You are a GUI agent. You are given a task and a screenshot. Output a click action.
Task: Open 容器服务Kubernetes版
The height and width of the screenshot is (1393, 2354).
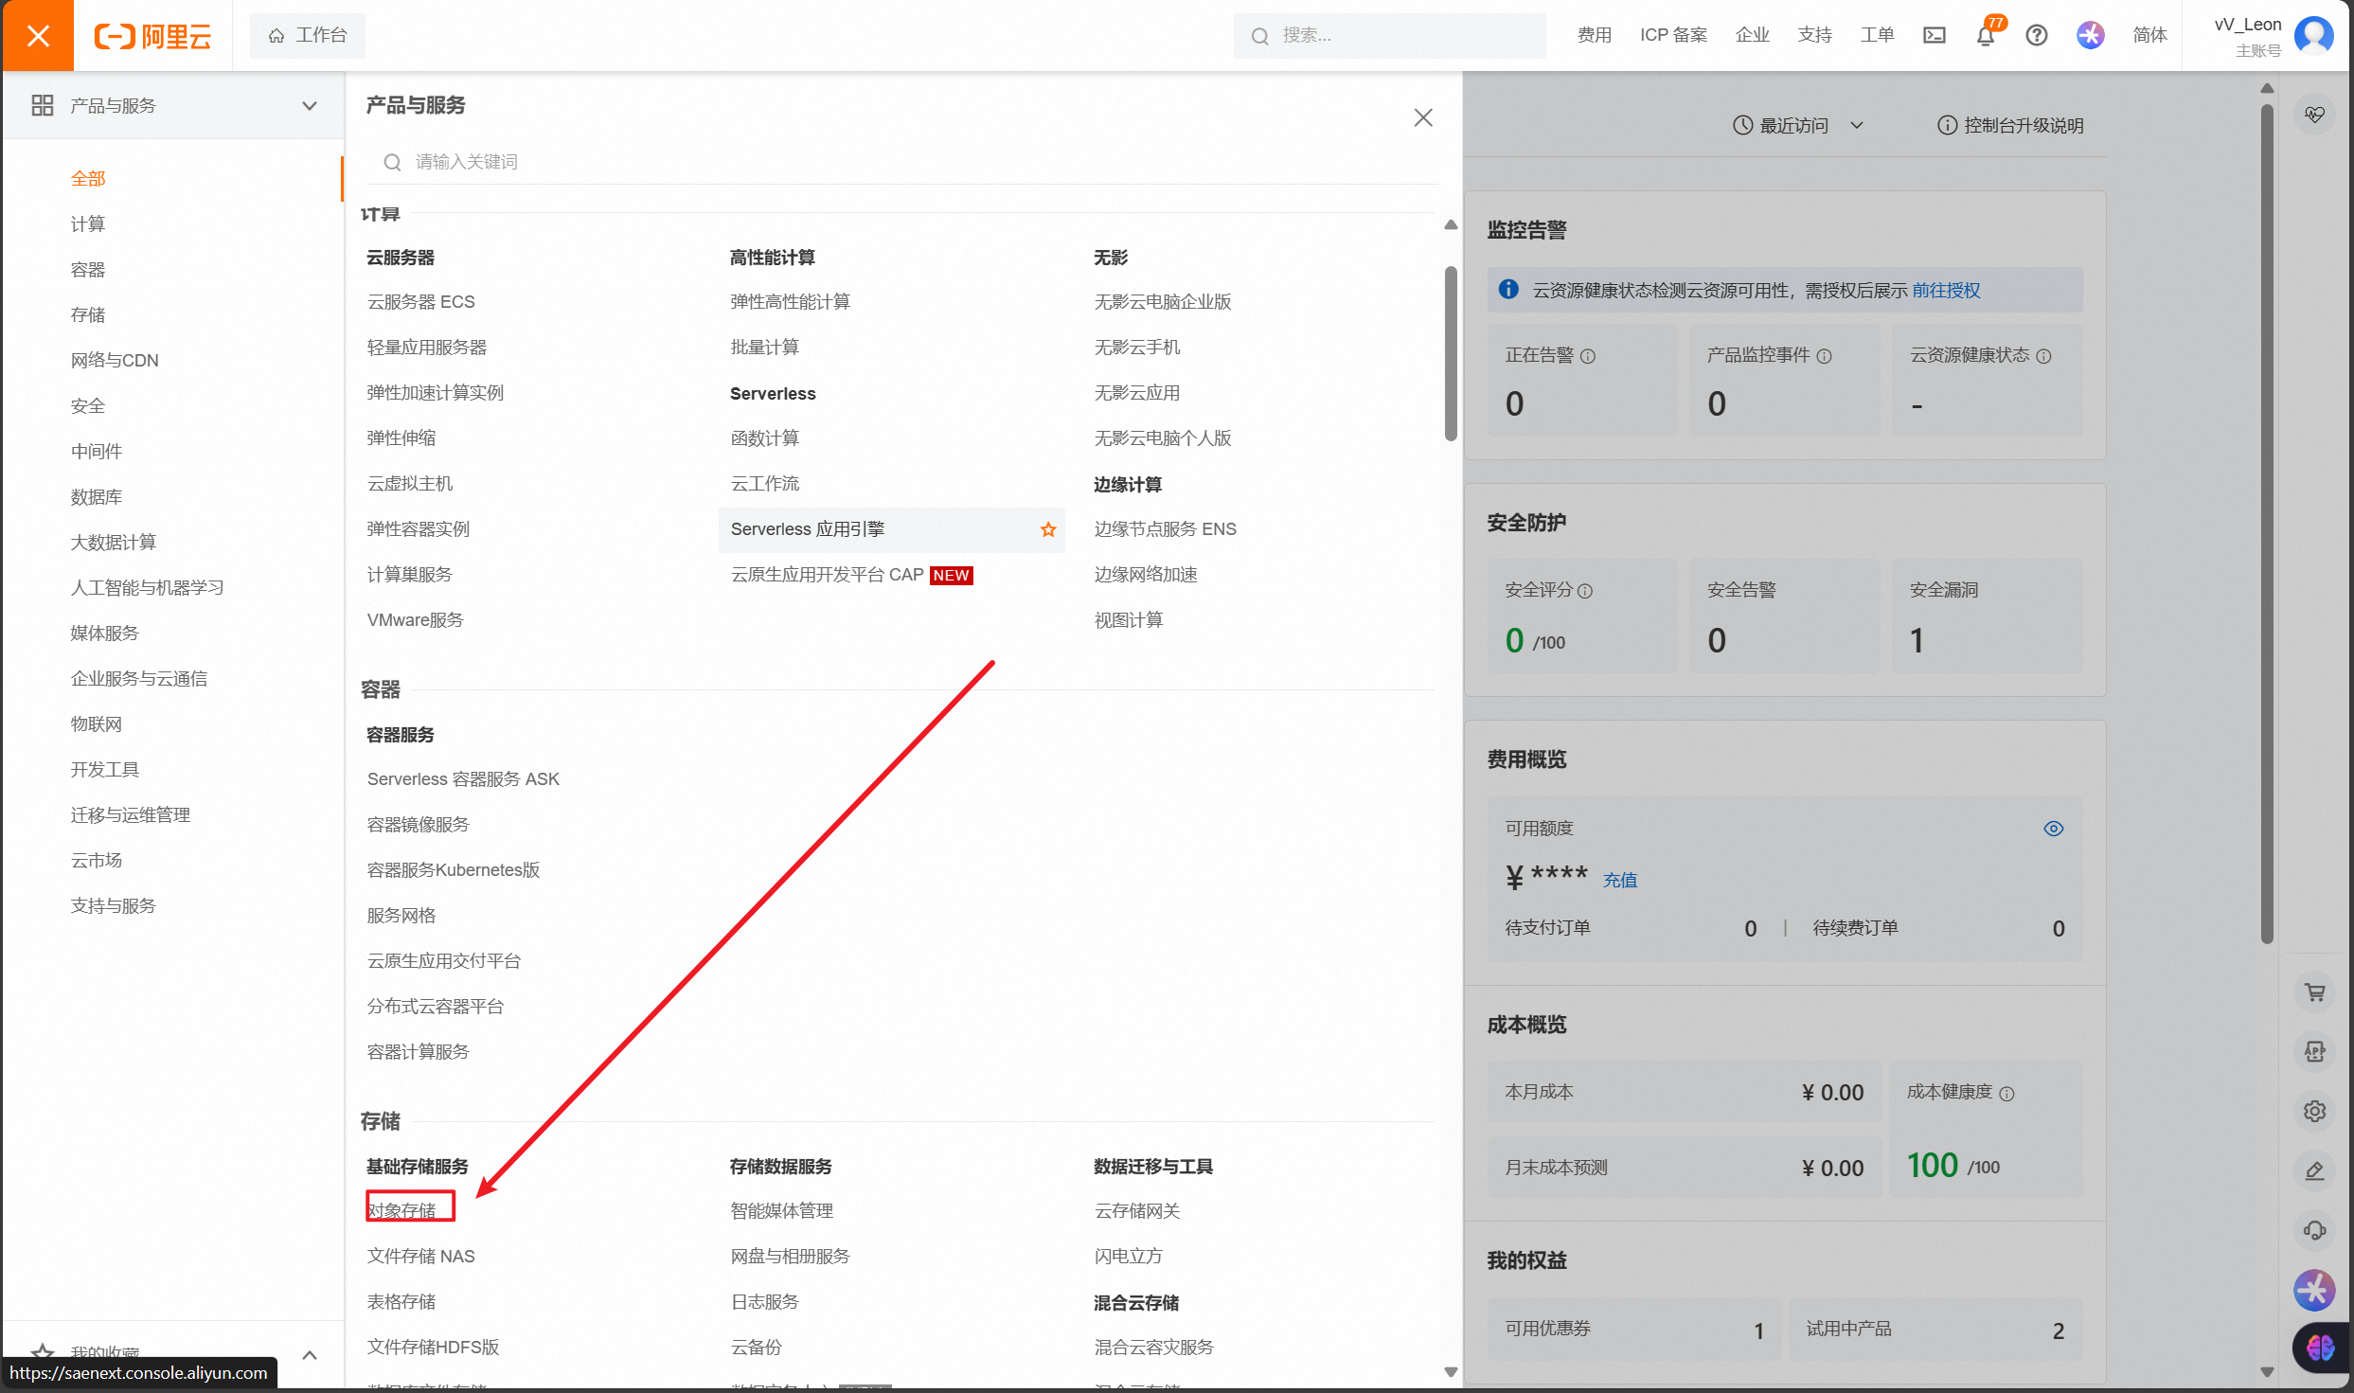pos(454,869)
